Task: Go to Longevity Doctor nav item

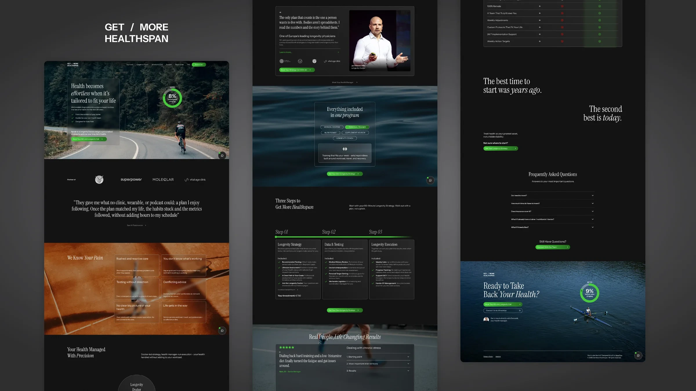Action: point(142,65)
